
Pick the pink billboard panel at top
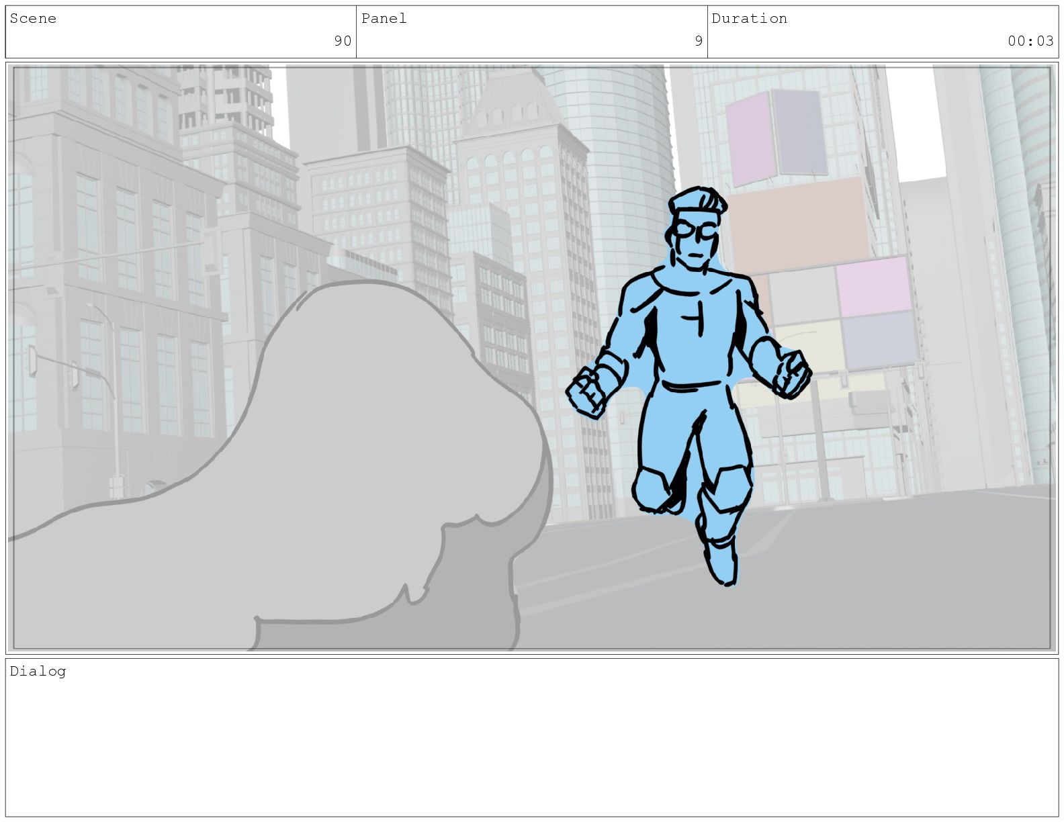pyautogui.click(x=750, y=139)
